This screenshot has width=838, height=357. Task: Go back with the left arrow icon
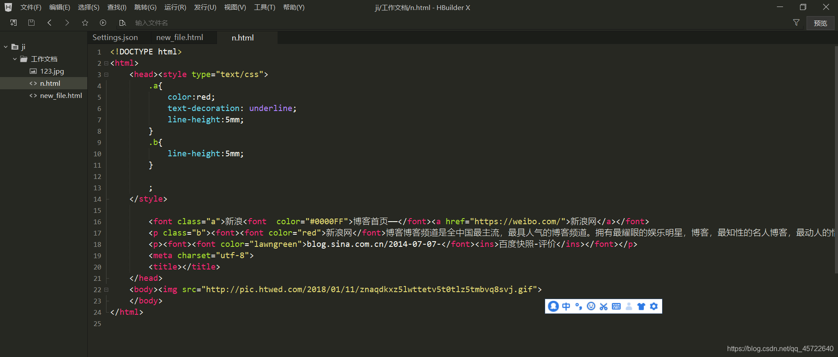point(49,23)
